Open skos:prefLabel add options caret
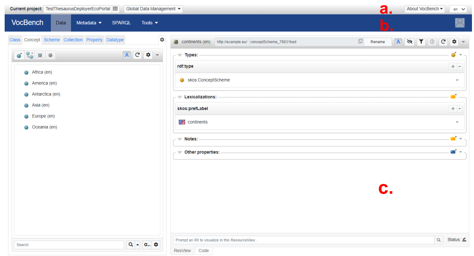 tap(460, 109)
